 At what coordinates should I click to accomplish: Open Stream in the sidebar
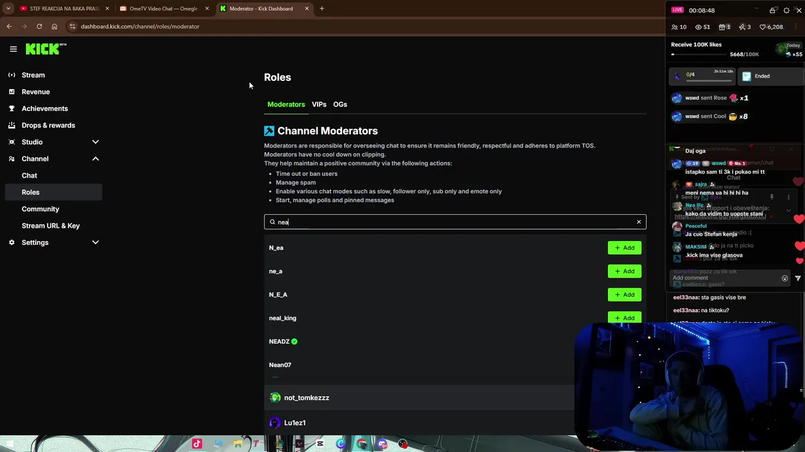click(33, 75)
